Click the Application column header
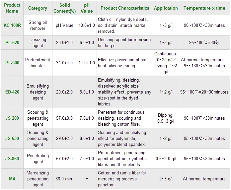231x190 pixels. point(166,8)
